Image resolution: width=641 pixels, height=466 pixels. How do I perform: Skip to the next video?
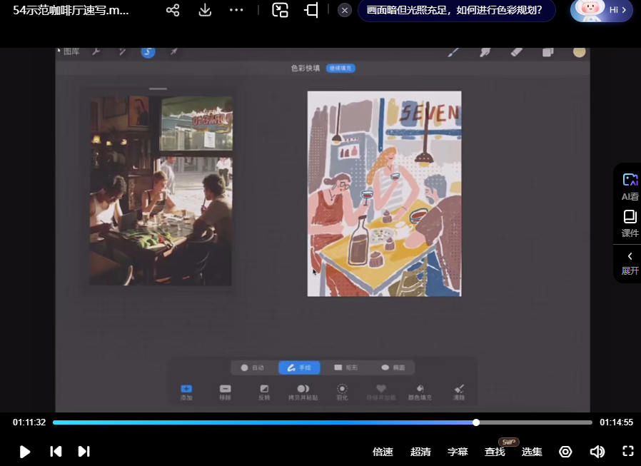tap(84, 452)
